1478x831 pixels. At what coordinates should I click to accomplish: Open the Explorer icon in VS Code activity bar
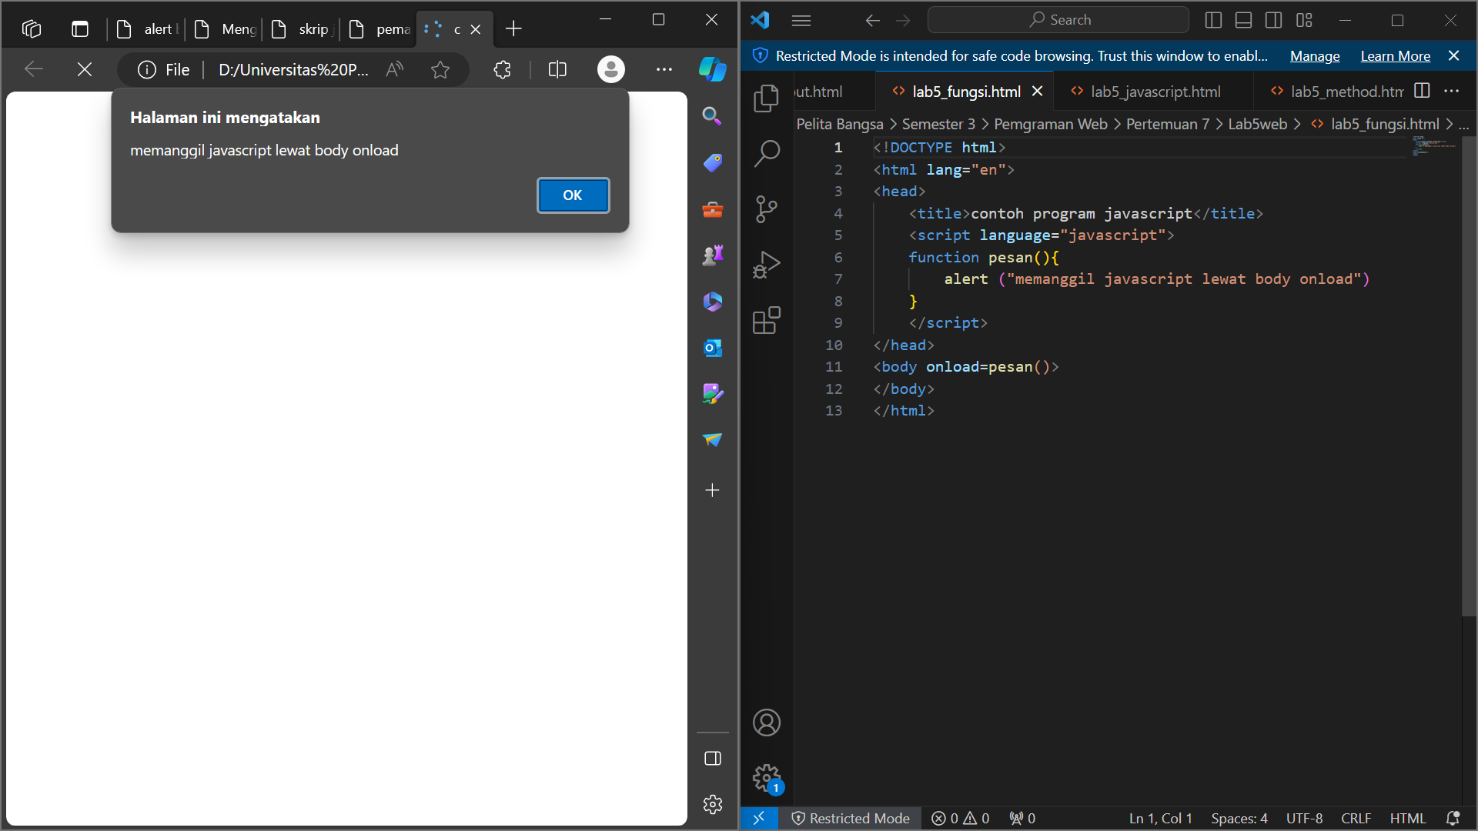pyautogui.click(x=767, y=98)
